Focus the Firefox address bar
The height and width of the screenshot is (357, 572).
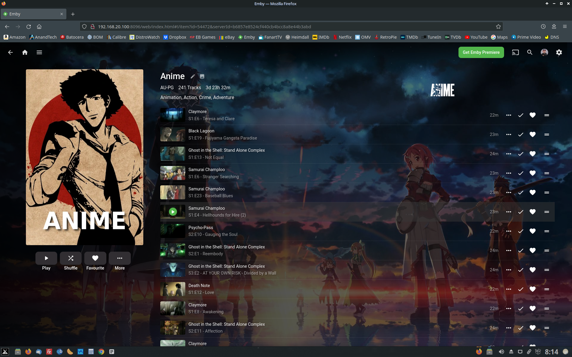tap(292, 26)
